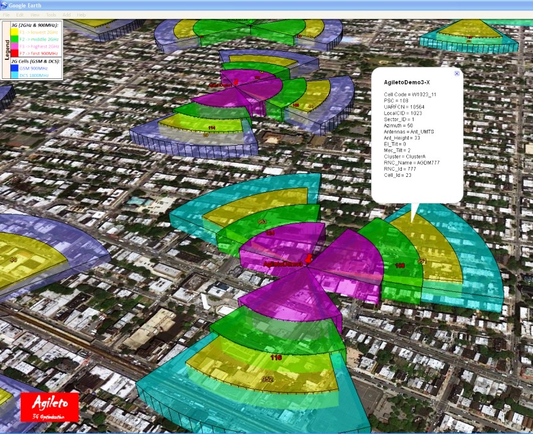Click the Google Earth icon in title bar
533x434 pixels.
point(4,5)
